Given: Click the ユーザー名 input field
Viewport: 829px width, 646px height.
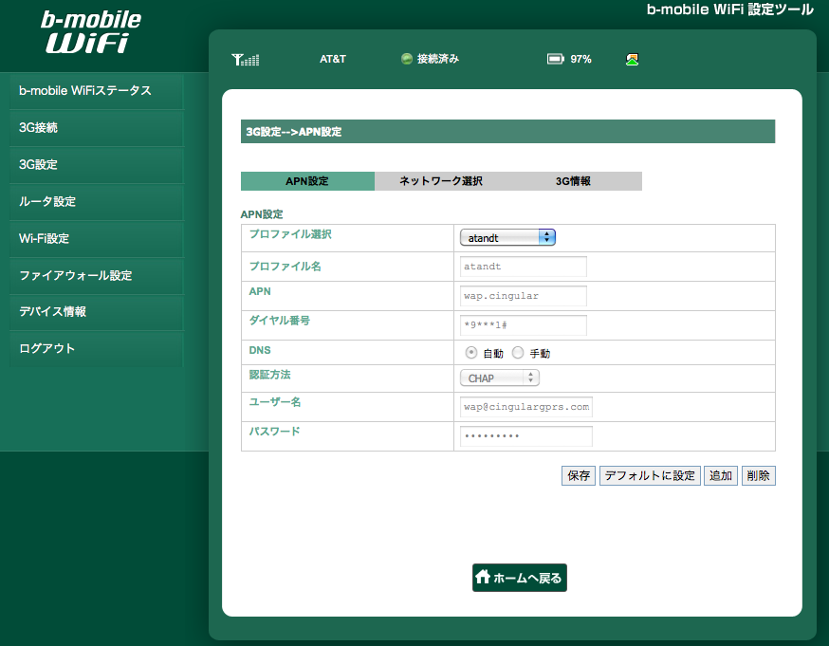Looking at the screenshot, I should pyautogui.click(x=526, y=407).
